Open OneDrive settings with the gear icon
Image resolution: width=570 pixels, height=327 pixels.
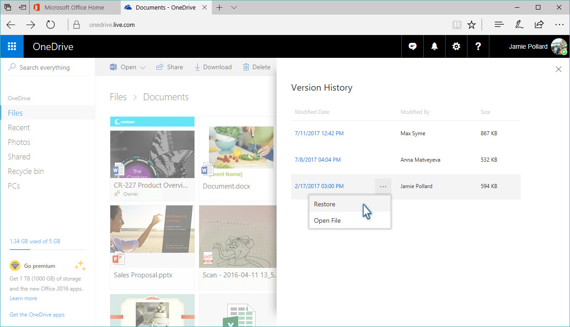(x=456, y=46)
